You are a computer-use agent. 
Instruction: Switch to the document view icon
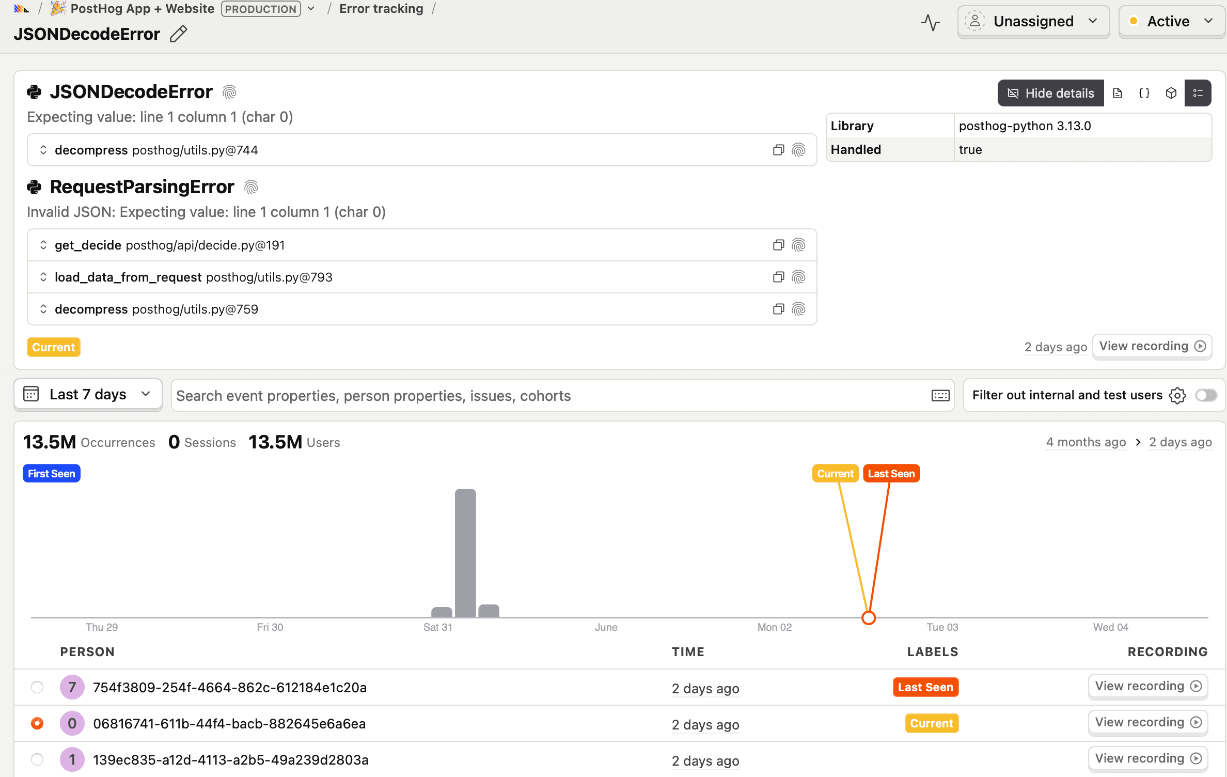pos(1118,93)
